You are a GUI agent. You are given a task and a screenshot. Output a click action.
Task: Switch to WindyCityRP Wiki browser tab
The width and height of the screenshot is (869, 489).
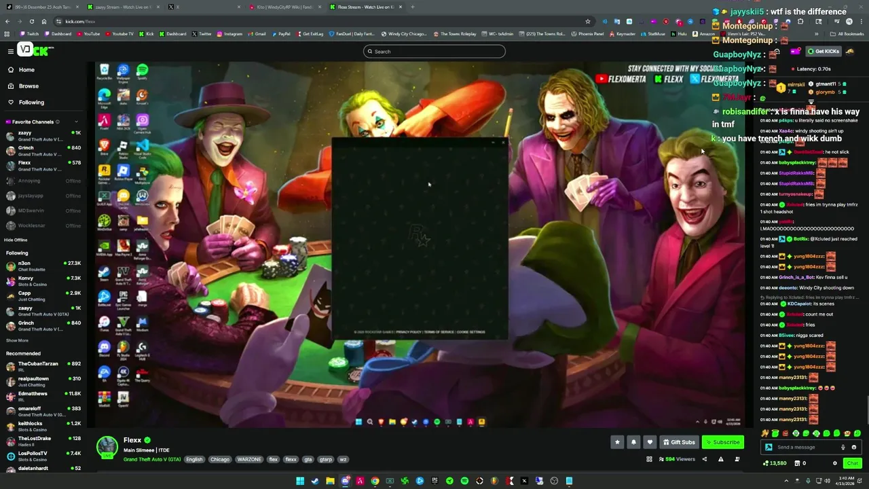point(284,7)
